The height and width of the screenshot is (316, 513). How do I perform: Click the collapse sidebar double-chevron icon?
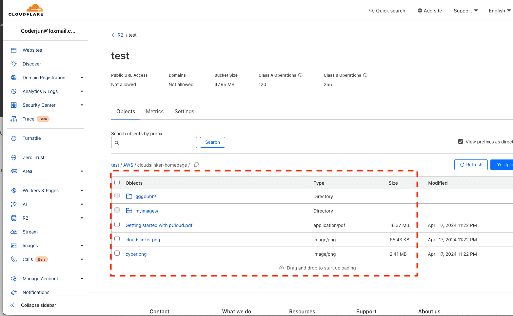point(12,305)
